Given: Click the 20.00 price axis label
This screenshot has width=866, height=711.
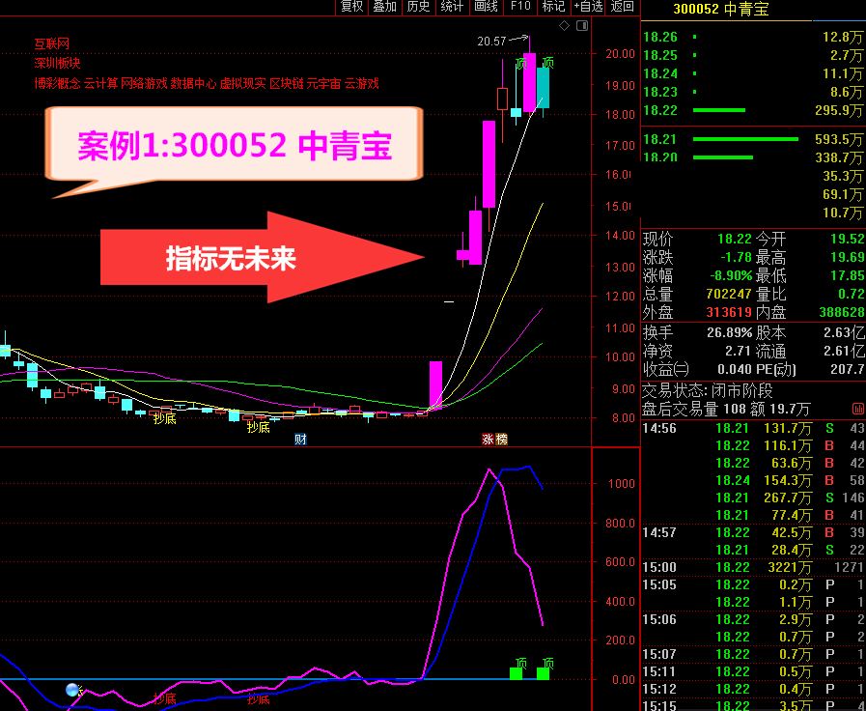Looking at the screenshot, I should point(620,54).
